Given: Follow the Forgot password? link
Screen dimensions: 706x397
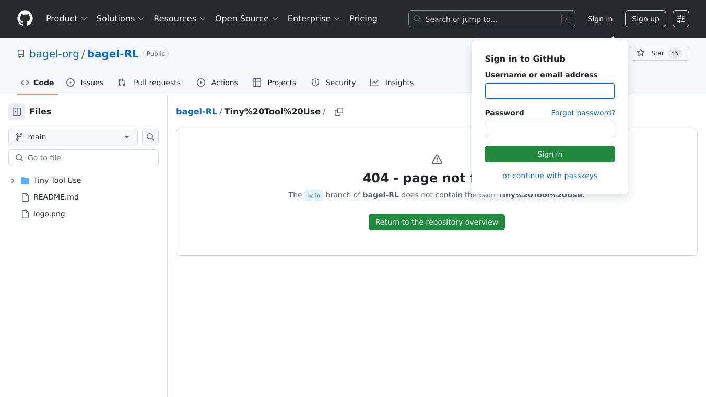Looking at the screenshot, I should (583, 113).
